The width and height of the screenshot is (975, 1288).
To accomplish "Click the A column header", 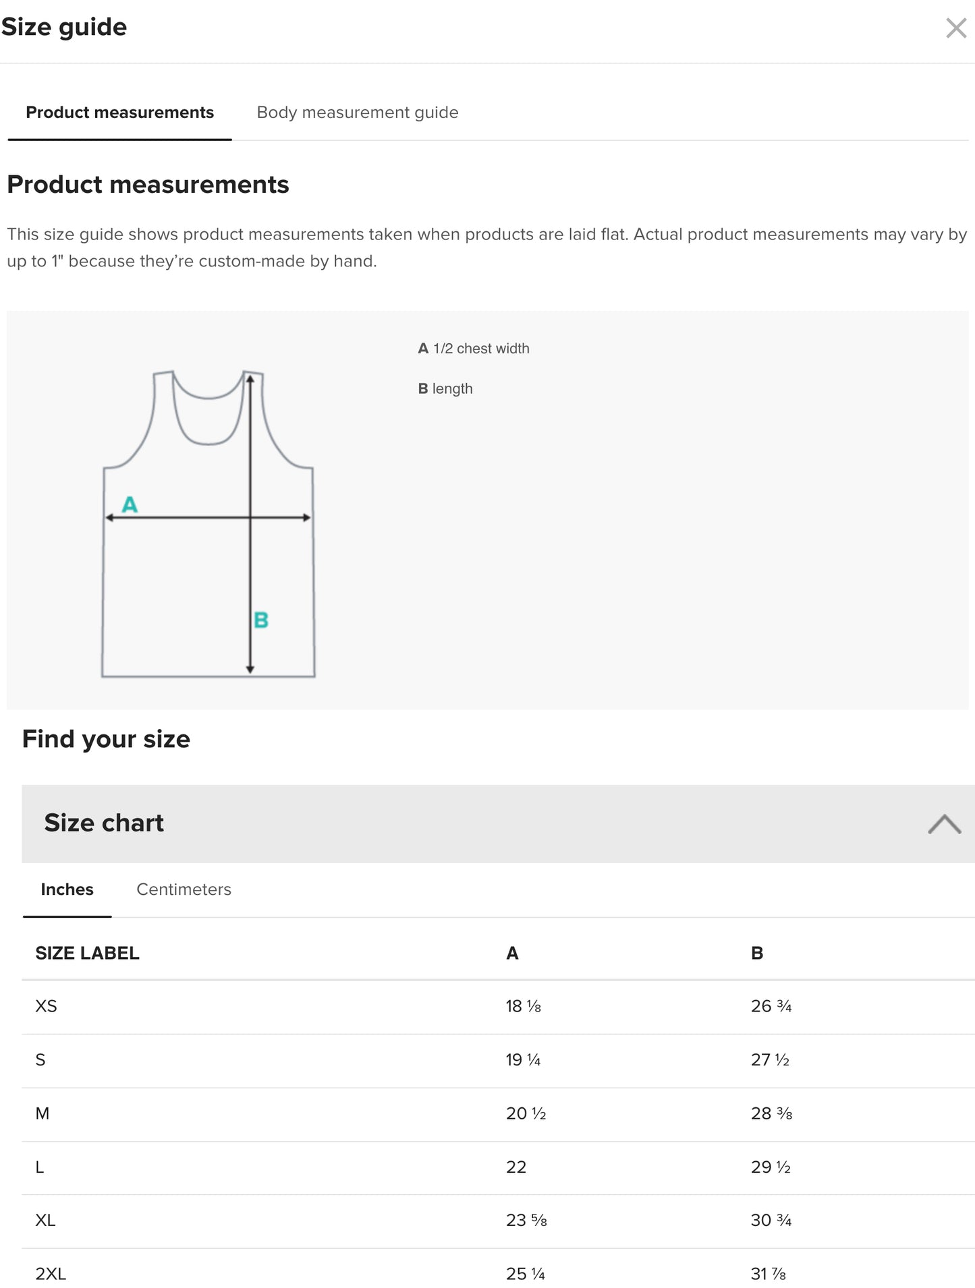I will 512,953.
